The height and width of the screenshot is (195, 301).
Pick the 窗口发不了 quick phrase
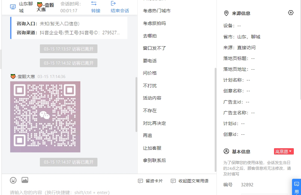[154, 48]
